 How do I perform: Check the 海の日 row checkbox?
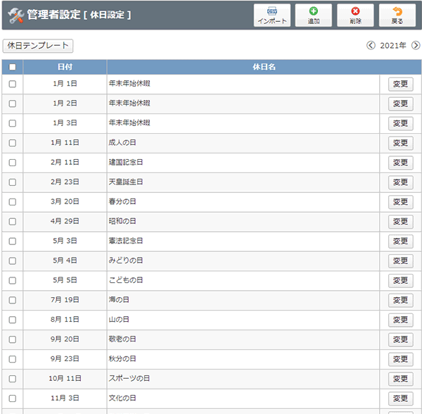13,300
